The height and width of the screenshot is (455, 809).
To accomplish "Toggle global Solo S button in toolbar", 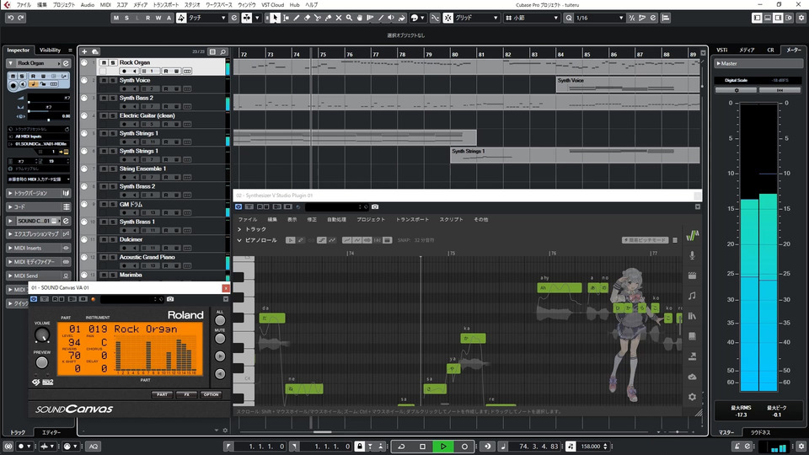I will 126,18.
